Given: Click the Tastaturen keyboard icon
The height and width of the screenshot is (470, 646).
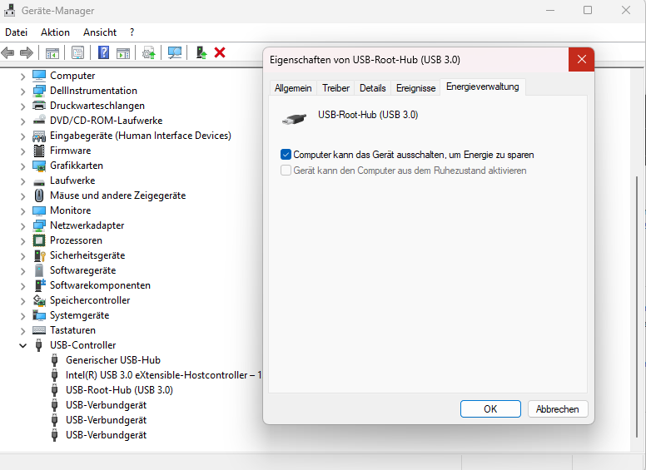Looking at the screenshot, I should click(x=39, y=330).
